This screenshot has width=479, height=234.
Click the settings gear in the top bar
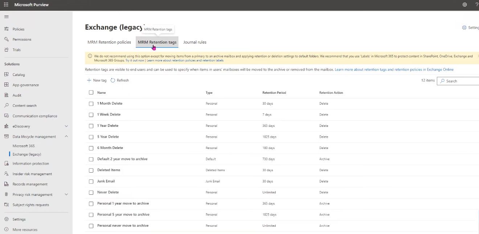point(464,4)
